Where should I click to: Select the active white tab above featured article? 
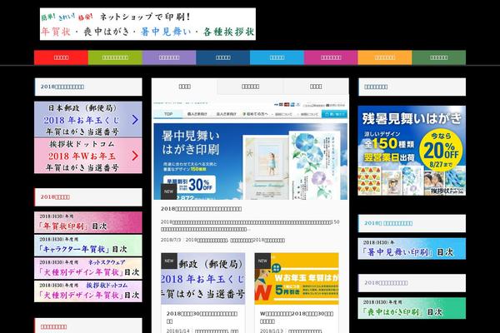184,87
